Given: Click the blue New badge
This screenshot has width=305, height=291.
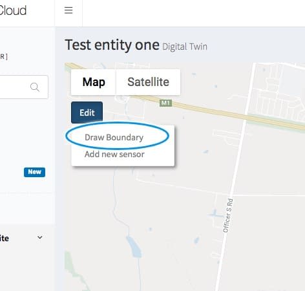Looking at the screenshot, I should tap(34, 172).
